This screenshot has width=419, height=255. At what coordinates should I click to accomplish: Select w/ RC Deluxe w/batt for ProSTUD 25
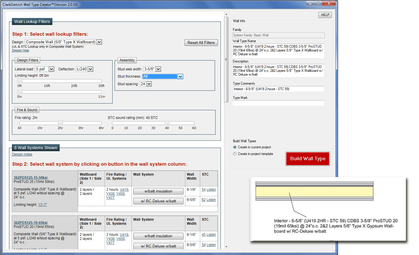[x=158, y=201]
